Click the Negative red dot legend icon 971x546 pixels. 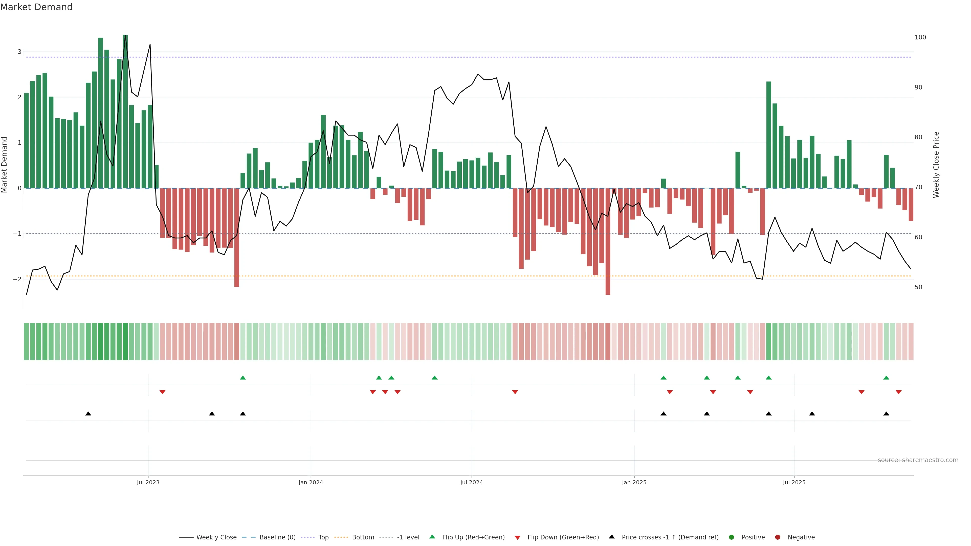coord(778,537)
